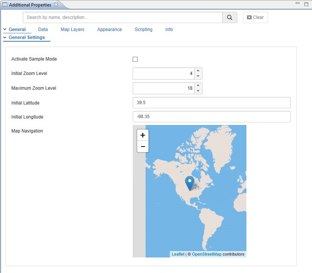This screenshot has width=312, height=273.
Task: Click the map zoom out minus button
Action: [143, 147]
